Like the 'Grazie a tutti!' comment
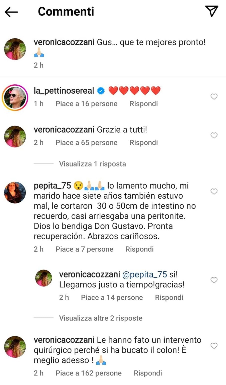 pyautogui.click(x=214, y=135)
